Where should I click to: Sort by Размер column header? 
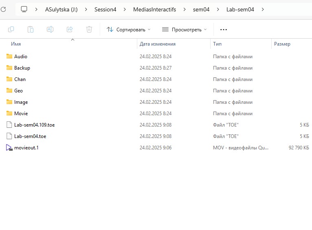(x=282, y=44)
